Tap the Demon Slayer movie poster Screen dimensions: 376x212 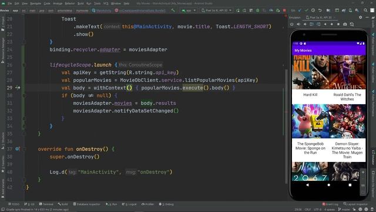pyautogui.click(x=347, y=121)
